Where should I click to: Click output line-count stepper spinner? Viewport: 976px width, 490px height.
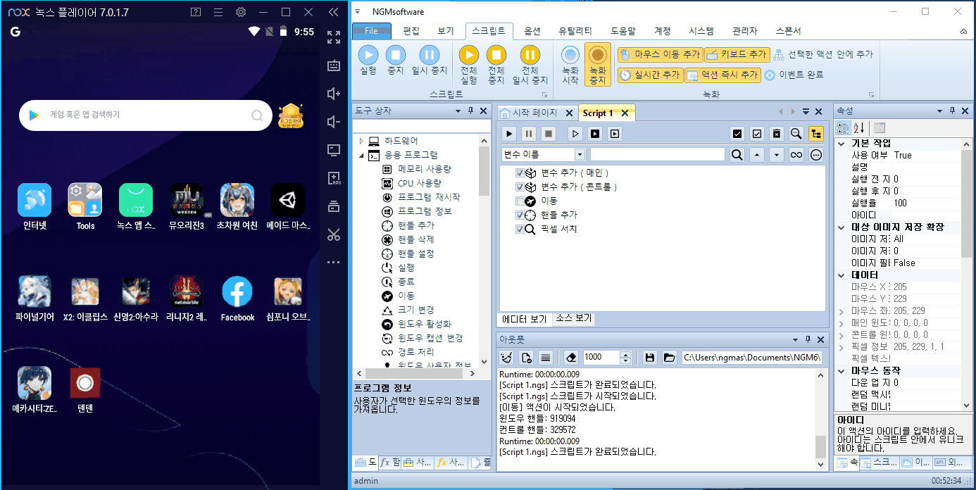625,358
